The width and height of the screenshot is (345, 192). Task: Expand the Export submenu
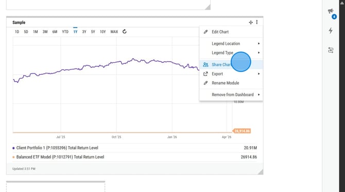click(x=231, y=74)
